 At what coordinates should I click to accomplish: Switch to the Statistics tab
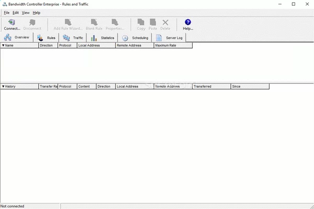pos(102,38)
